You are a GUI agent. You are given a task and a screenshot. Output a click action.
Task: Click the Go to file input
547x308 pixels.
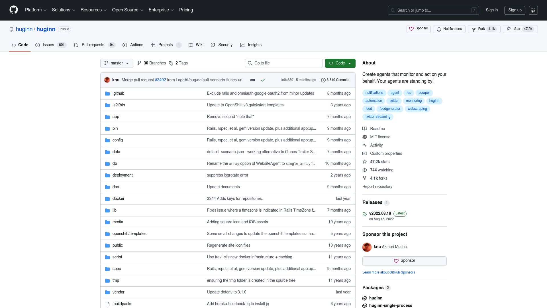[x=284, y=63]
